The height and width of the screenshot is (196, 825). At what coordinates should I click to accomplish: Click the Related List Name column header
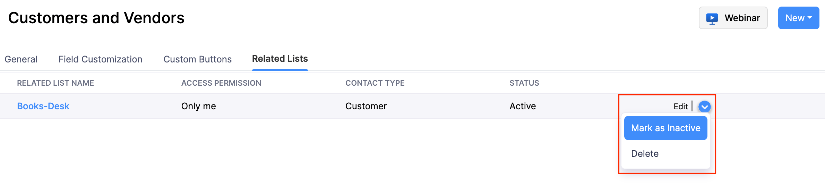tap(55, 83)
